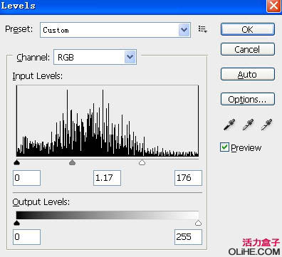Select the gray midtone input slider

tap(72, 162)
